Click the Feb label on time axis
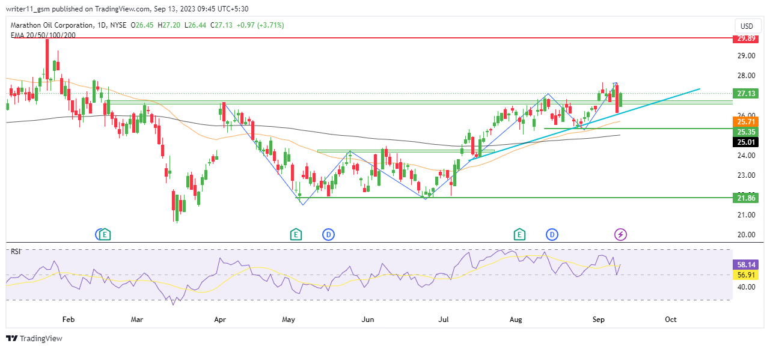The height and width of the screenshot is (349, 770). tap(68, 320)
